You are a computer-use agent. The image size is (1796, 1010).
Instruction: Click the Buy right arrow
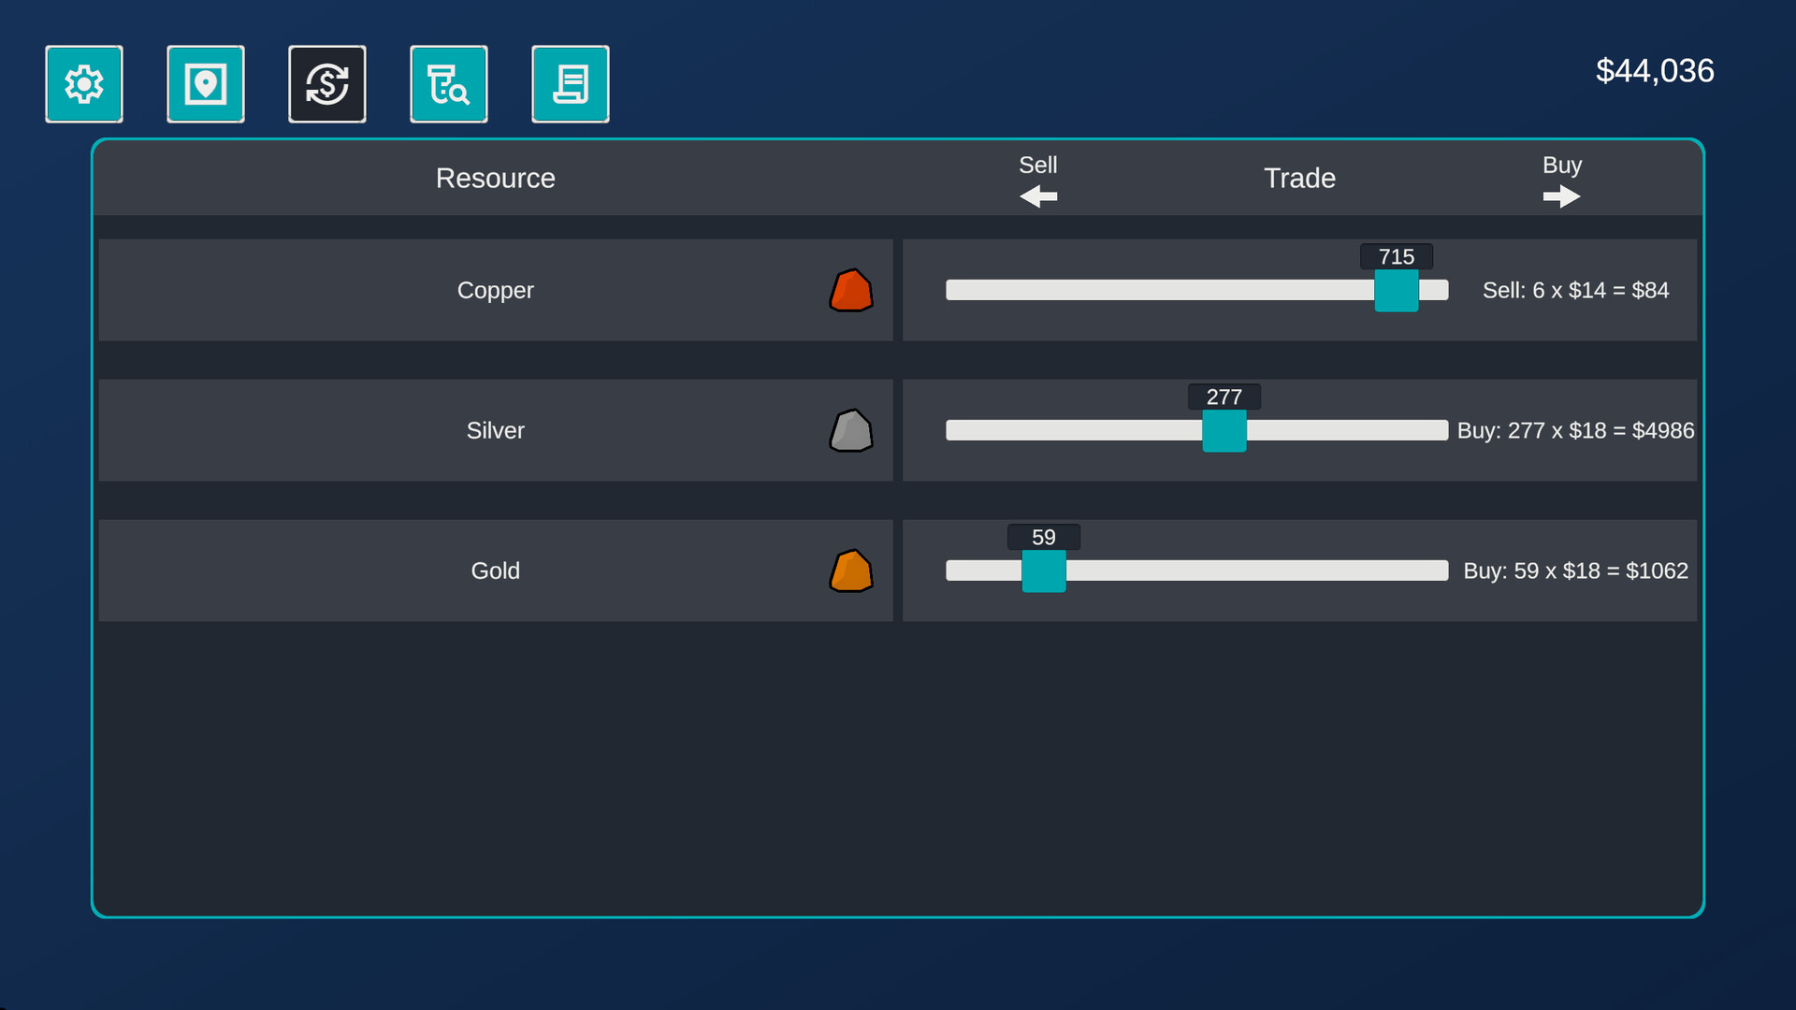pos(1561,196)
